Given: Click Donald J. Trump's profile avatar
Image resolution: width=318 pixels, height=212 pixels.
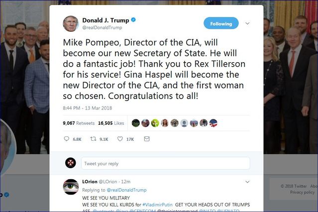Looking at the screenshot, I should (x=71, y=23).
